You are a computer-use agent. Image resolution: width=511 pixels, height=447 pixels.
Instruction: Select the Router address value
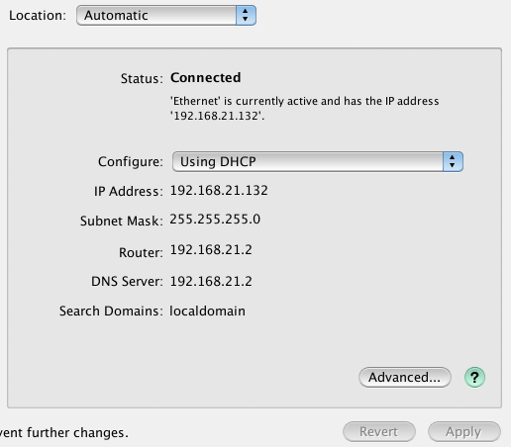(x=211, y=250)
